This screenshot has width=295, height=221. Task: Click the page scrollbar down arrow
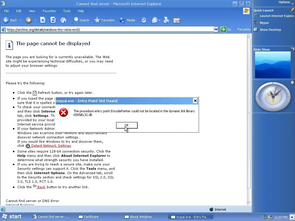pos(249,203)
